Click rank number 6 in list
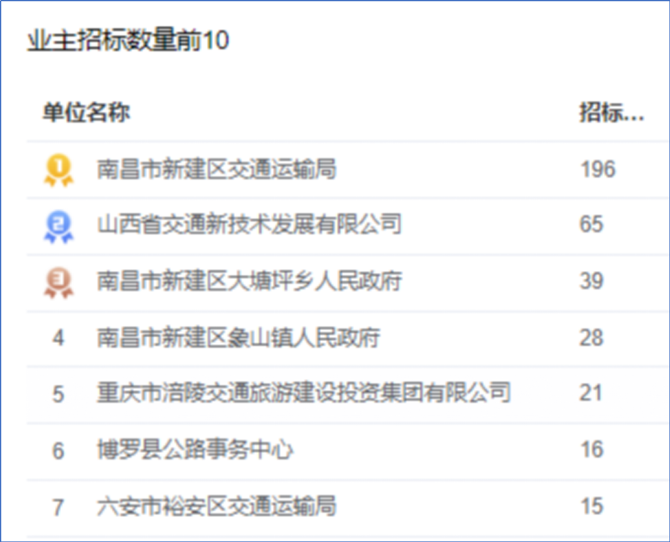The height and width of the screenshot is (542, 670). [x=58, y=451]
